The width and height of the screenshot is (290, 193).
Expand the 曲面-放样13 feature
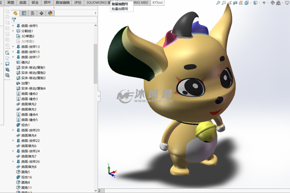[x=13, y=47]
